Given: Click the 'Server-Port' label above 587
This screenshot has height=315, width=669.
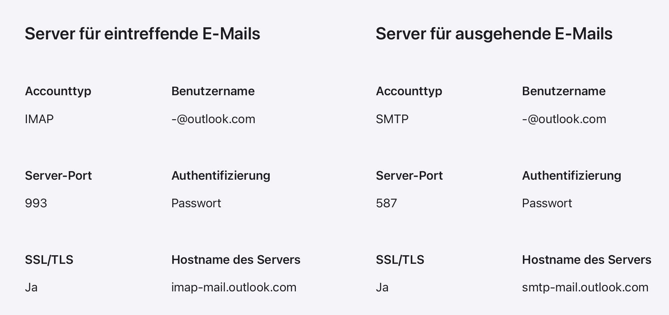Looking at the screenshot, I should coord(409,175).
